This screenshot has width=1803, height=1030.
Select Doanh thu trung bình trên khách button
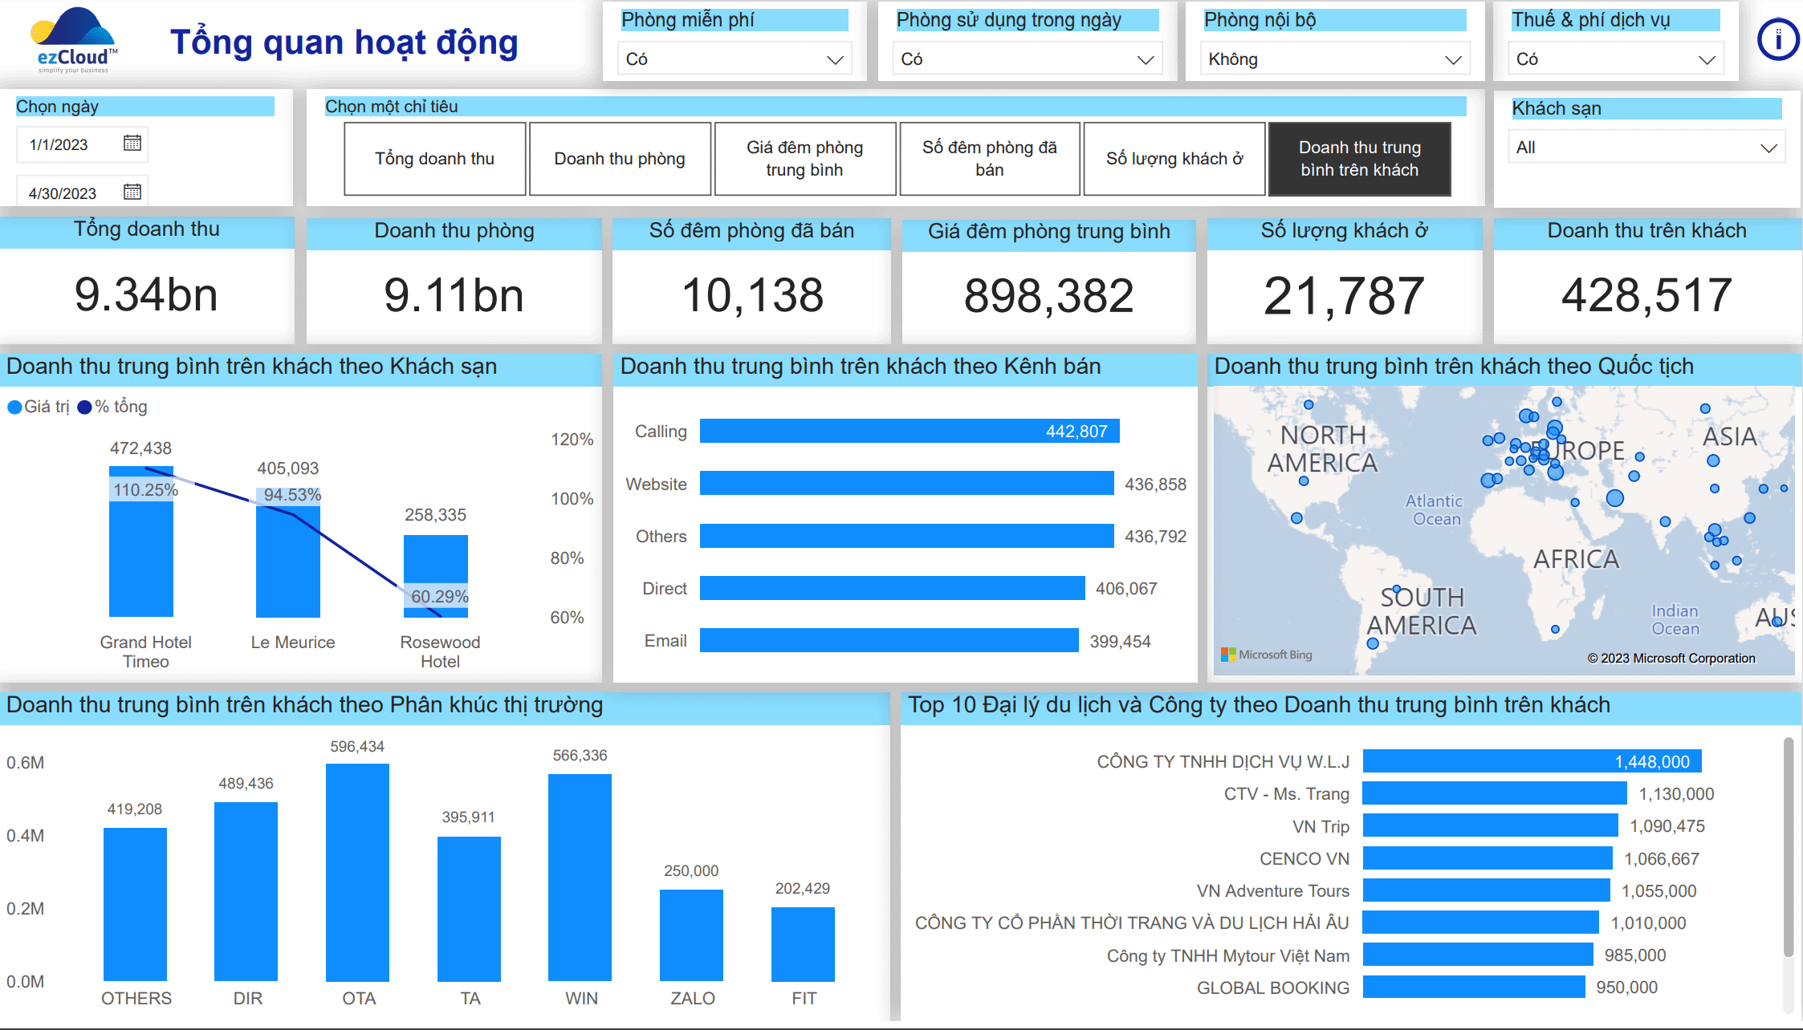pos(1360,159)
